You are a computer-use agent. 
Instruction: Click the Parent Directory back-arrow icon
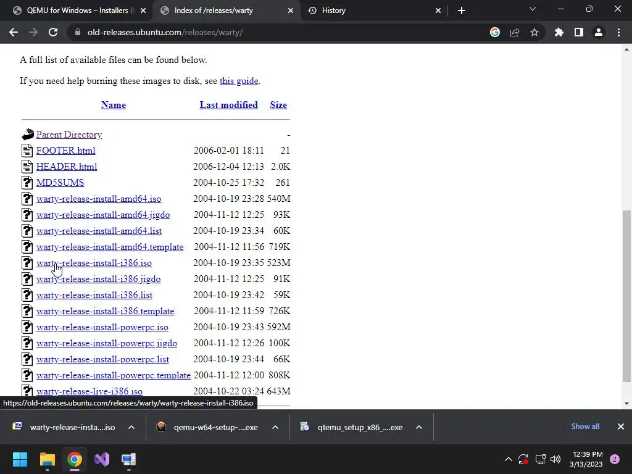pos(27,134)
